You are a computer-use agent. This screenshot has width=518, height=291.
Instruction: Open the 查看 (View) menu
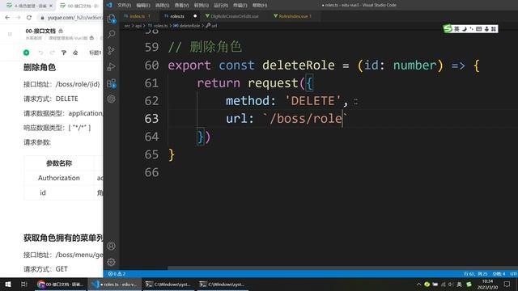(x=181, y=5)
